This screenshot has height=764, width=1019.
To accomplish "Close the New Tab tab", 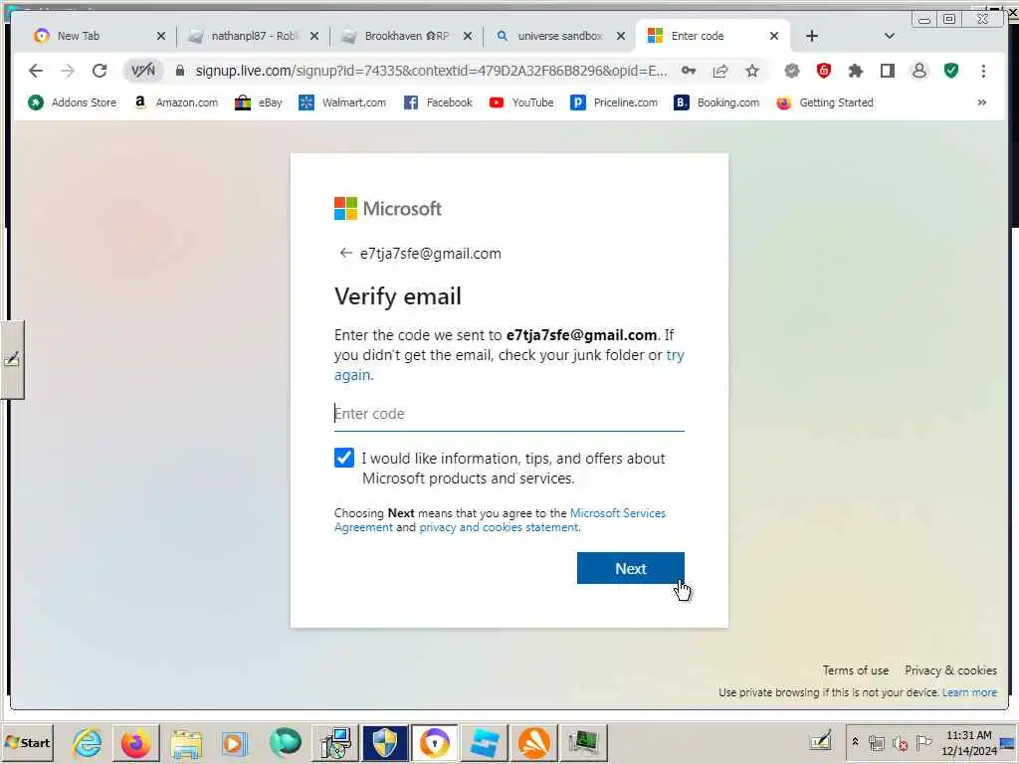I will coord(161,36).
